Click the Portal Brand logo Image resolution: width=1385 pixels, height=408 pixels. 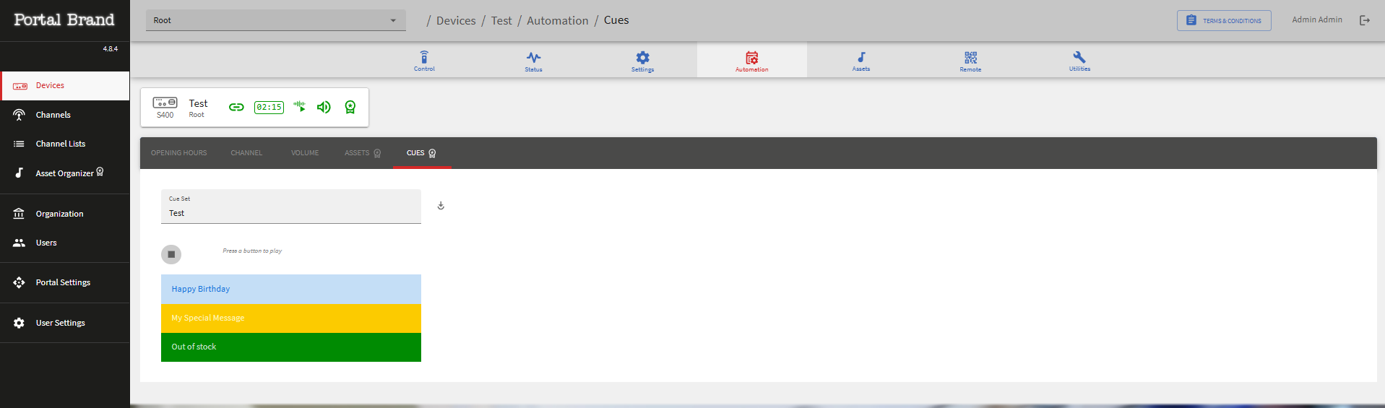click(64, 19)
